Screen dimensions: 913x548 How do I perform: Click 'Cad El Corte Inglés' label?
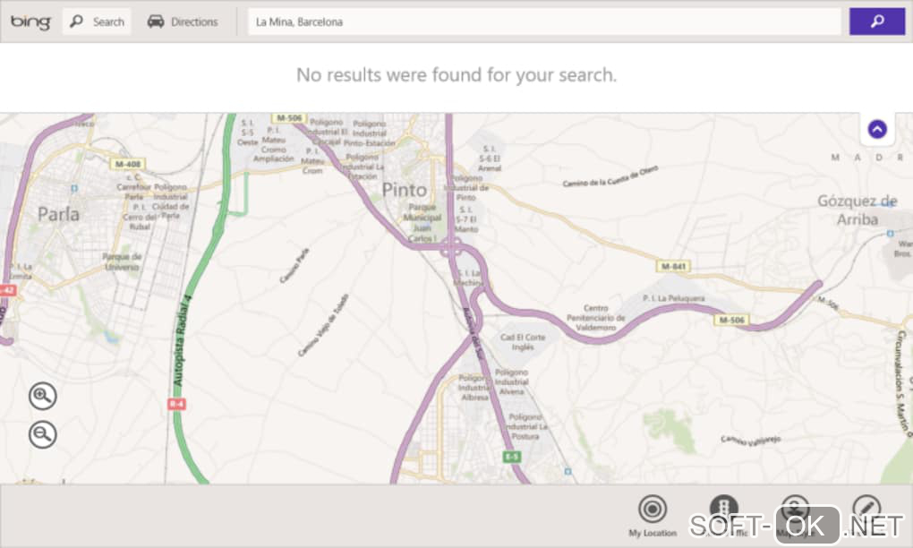tap(523, 342)
